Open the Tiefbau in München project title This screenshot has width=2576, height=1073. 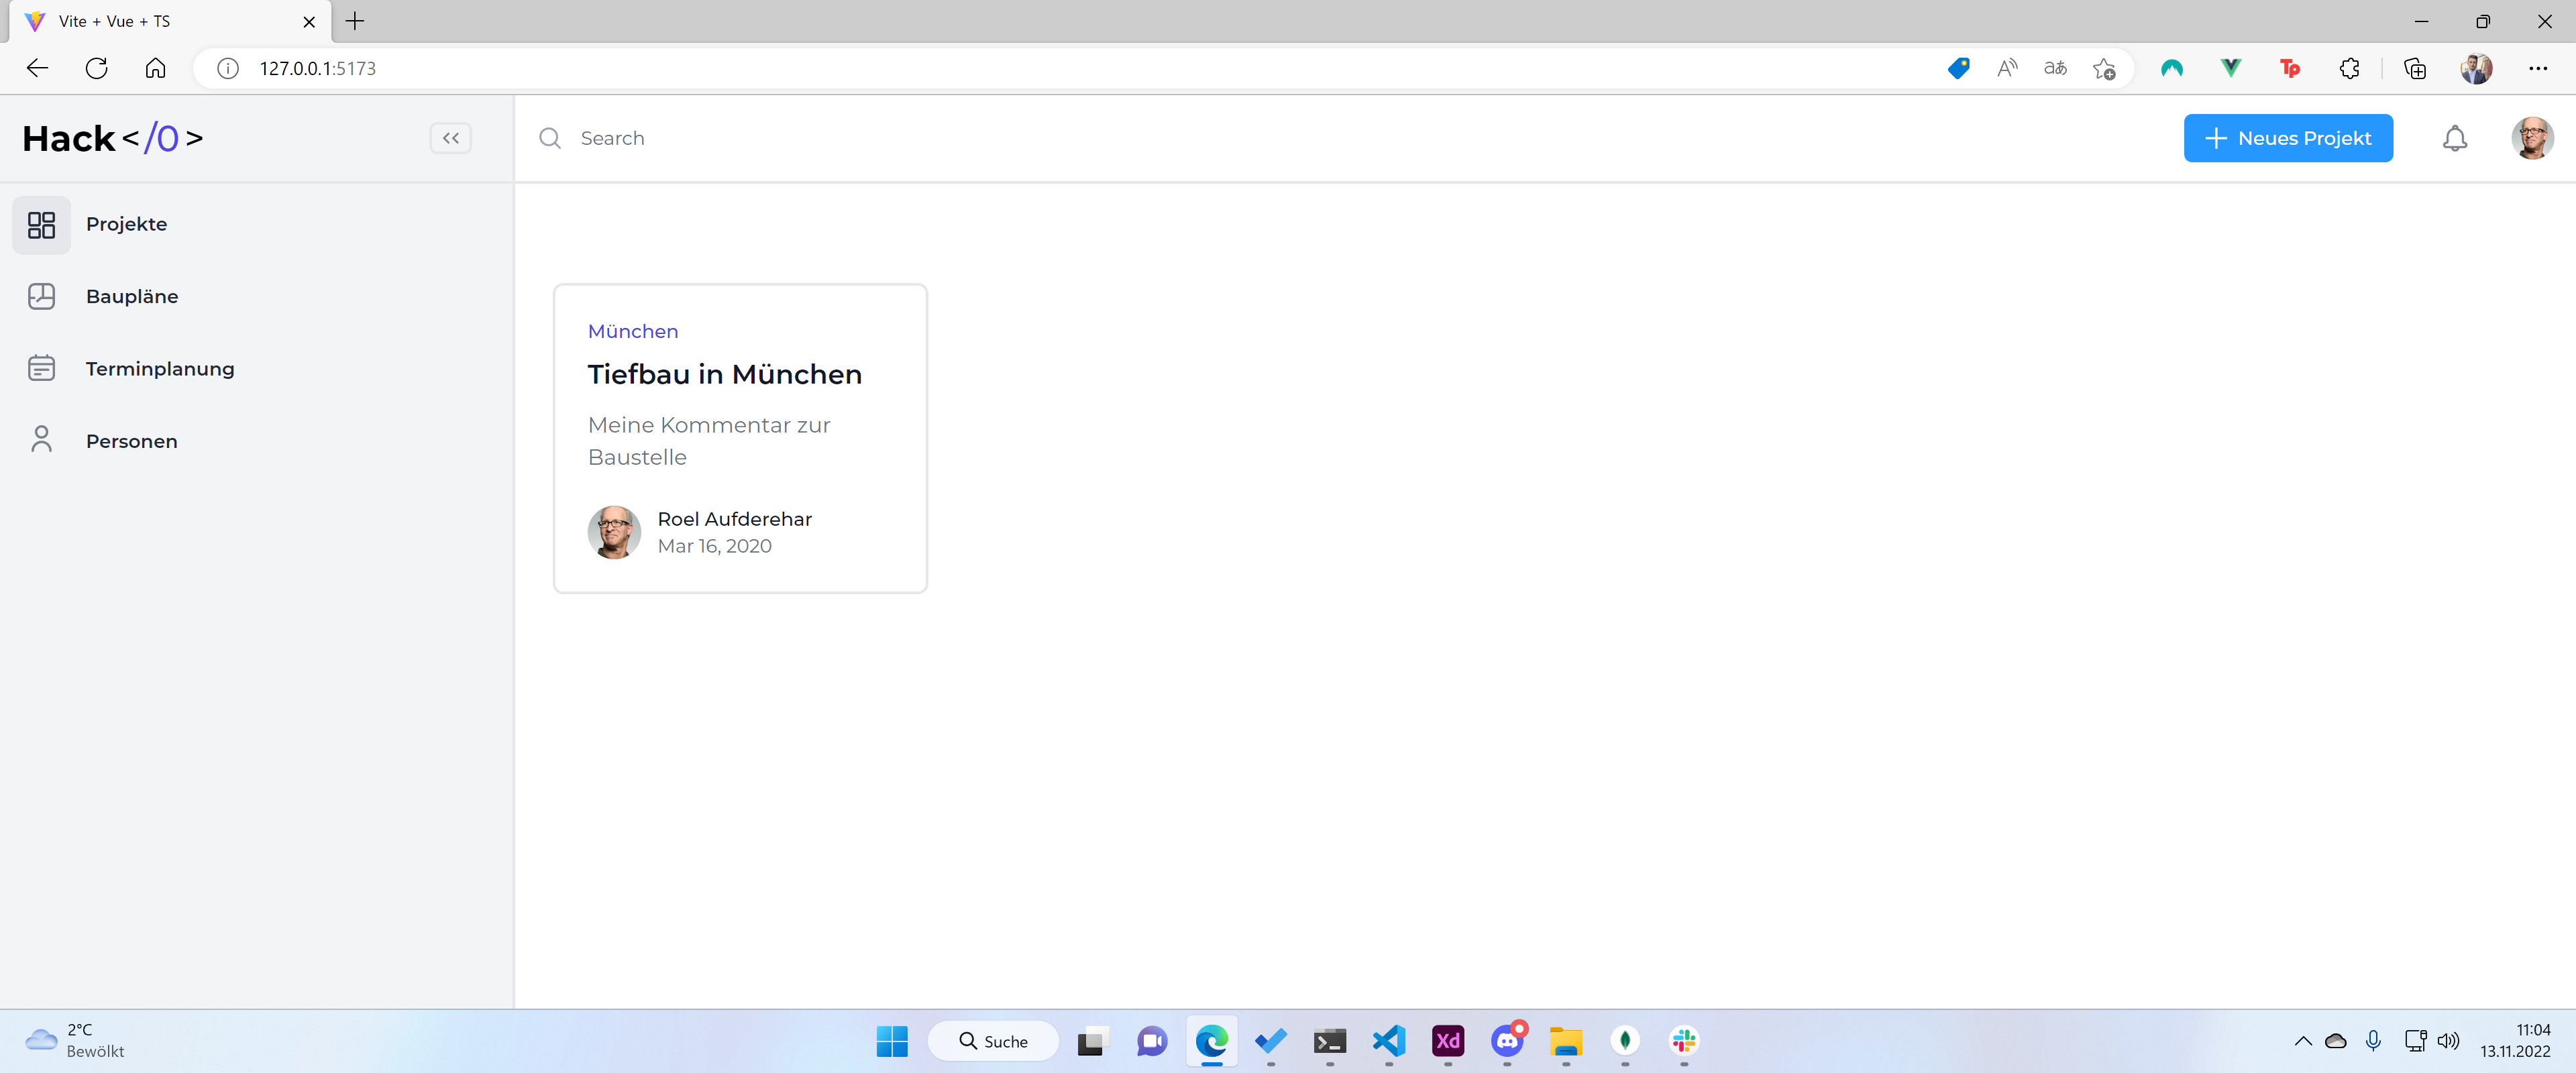tap(724, 374)
